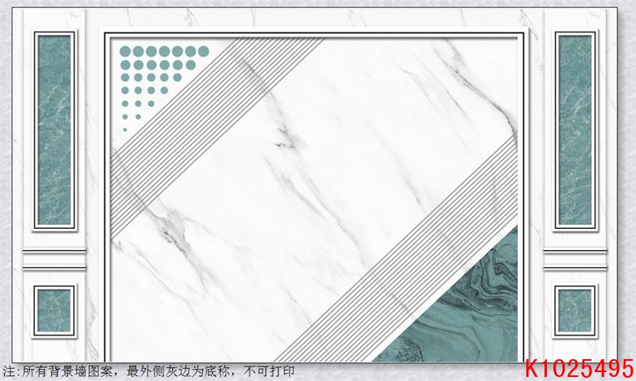
Task: Select the tall green marble panel on right
Action: pos(575,130)
